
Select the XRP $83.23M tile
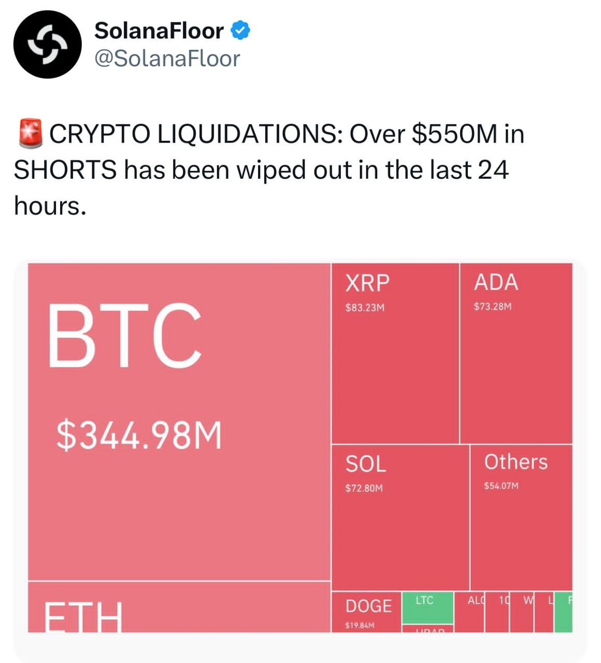[395, 353]
